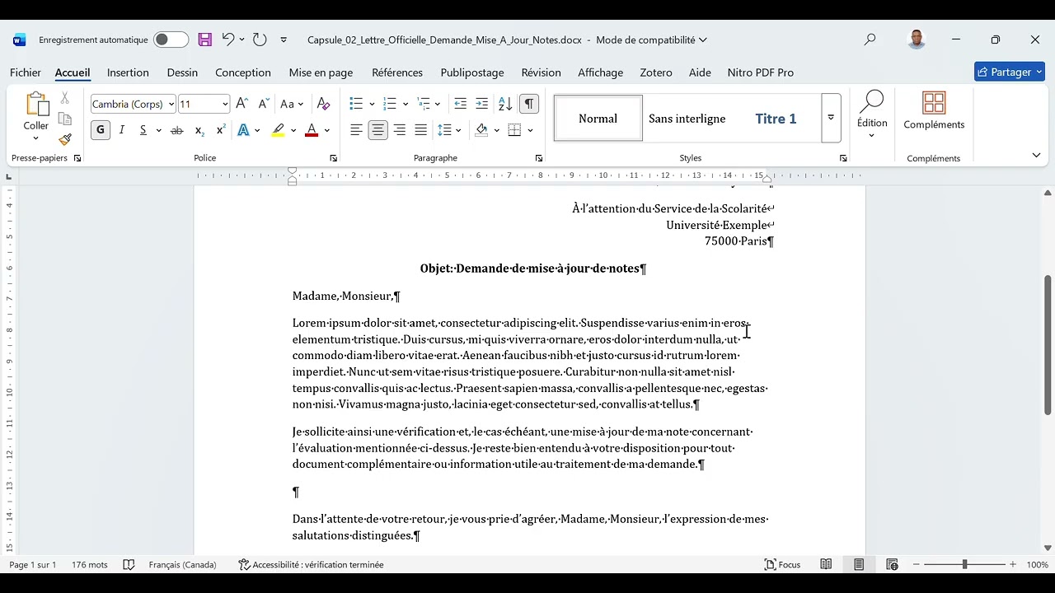Apply strikethrough formatting
This screenshot has height=593, width=1055.
176,130
